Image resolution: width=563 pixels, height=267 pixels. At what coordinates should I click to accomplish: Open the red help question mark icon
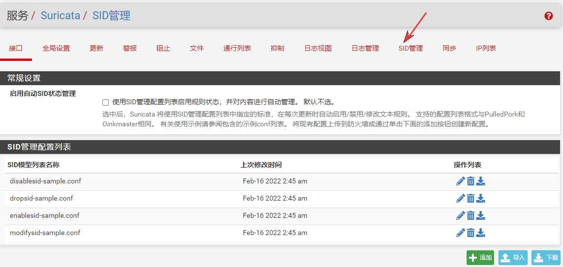pyautogui.click(x=548, y=16)
